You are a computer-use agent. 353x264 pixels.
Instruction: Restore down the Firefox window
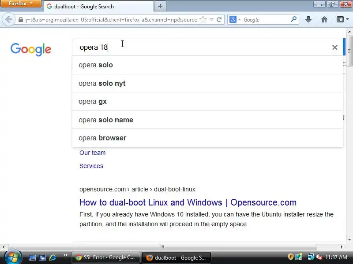(332, 4)
